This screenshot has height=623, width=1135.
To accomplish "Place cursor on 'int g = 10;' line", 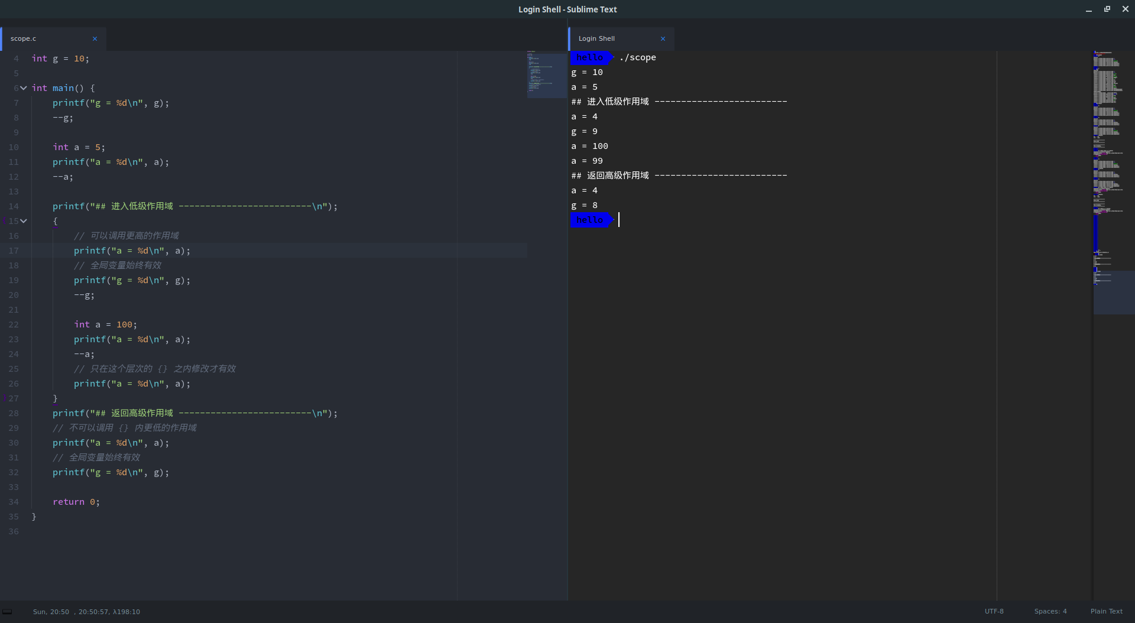I will tap(60, 59).
